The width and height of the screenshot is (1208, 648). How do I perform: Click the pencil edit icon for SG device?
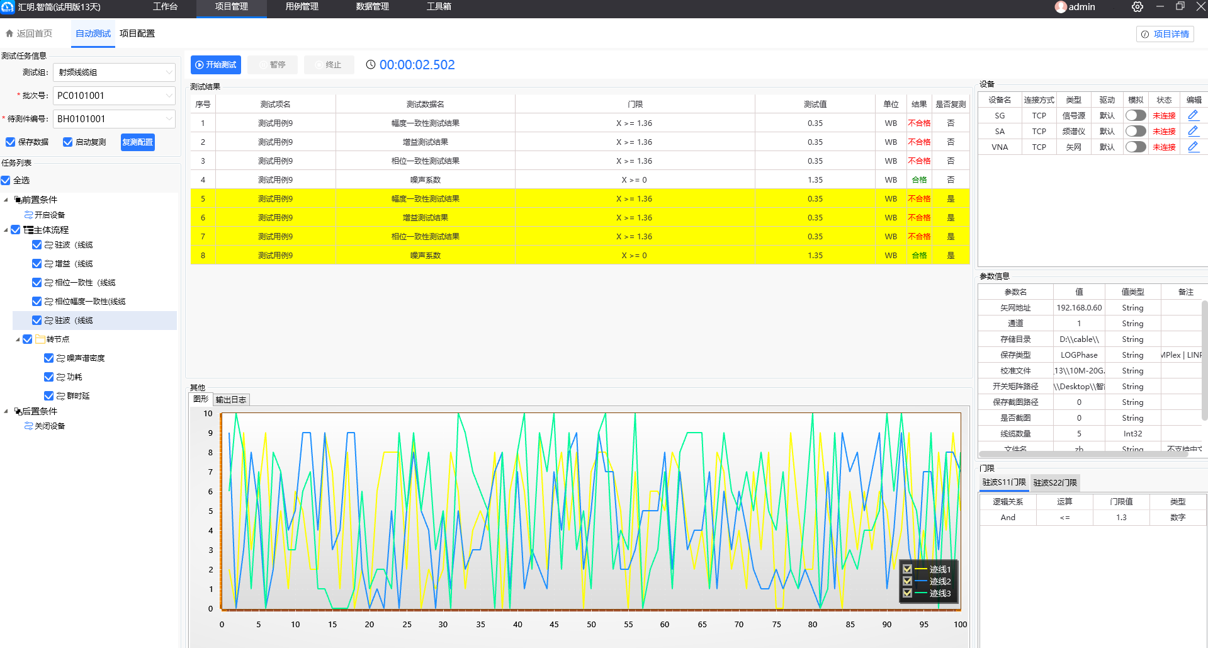1193,115
